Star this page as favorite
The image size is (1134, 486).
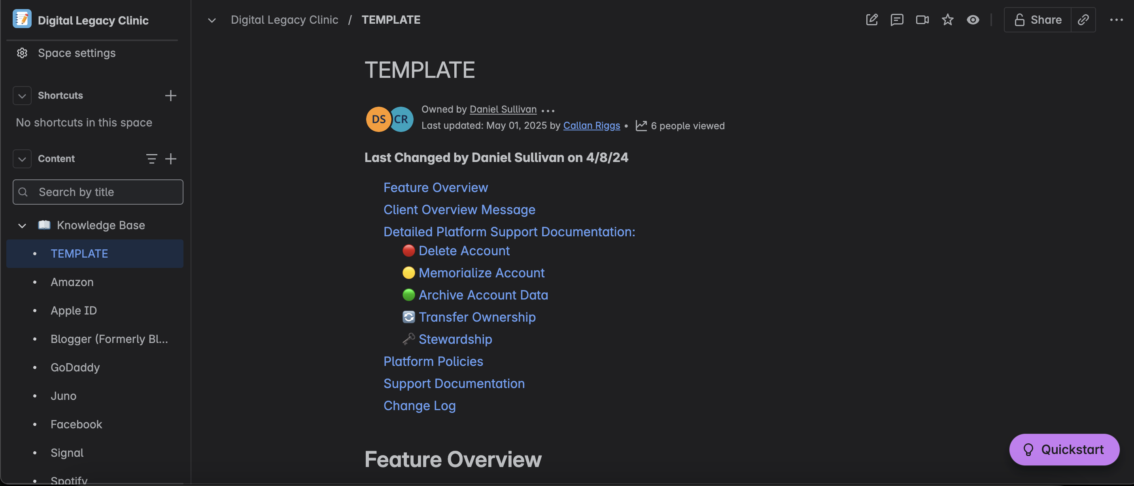[x=947, y=20]
